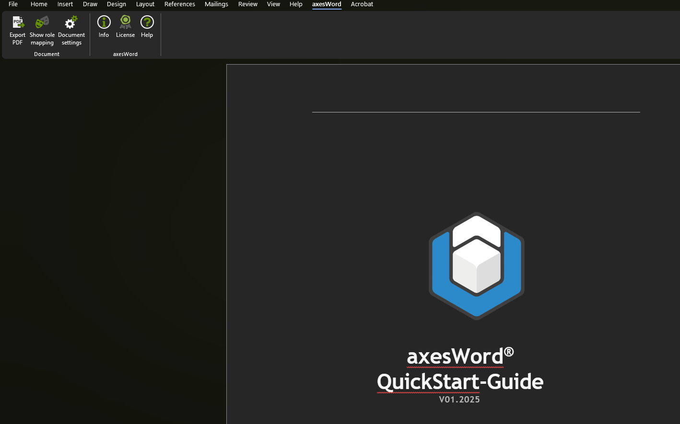Open the Draw tab
680x424 pixels.
pos(90,4)
